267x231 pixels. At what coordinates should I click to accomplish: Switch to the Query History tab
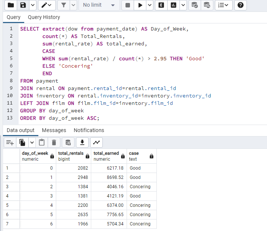44,17
